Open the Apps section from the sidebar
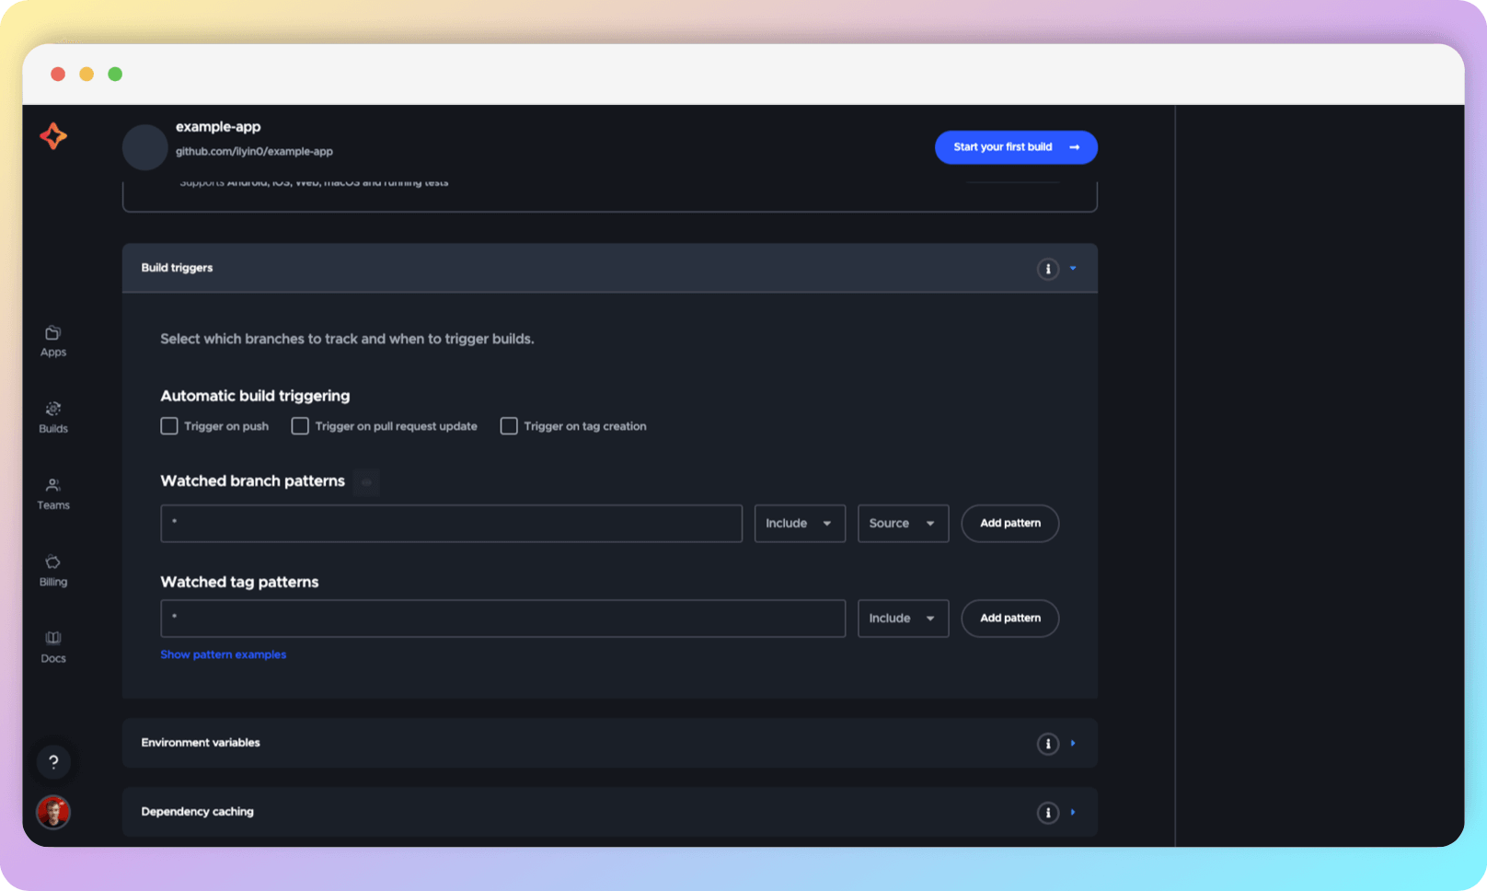The image size is (1487, 891). 52,339
